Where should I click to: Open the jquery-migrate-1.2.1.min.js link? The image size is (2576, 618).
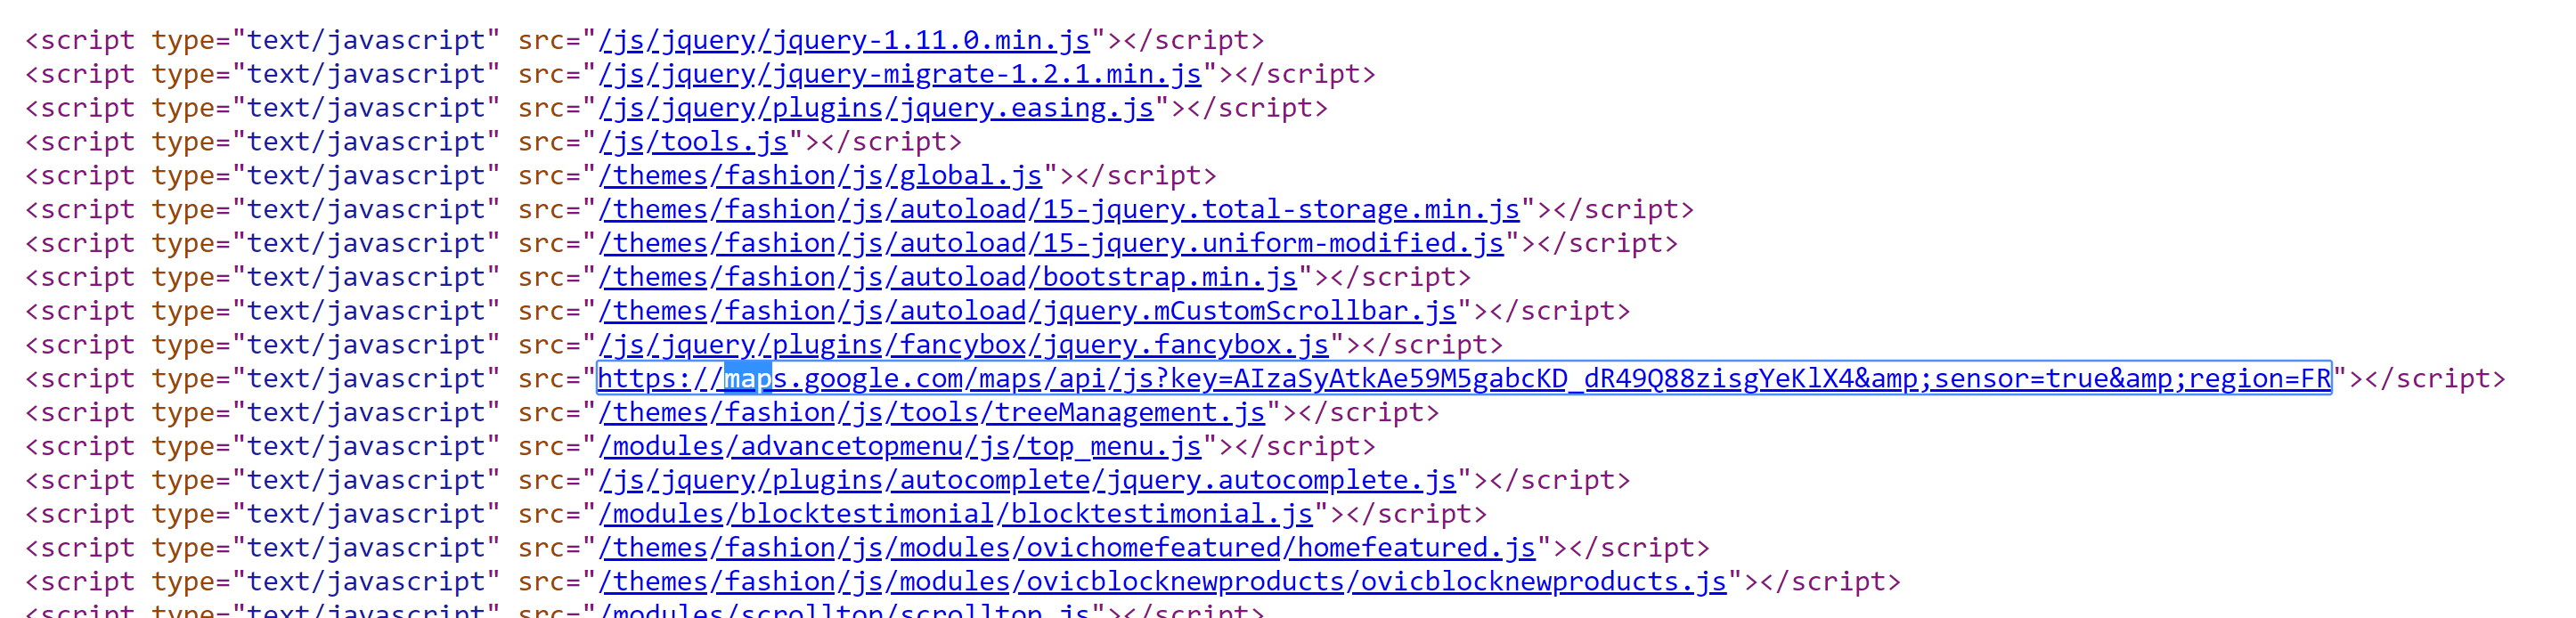click(900, 74)
